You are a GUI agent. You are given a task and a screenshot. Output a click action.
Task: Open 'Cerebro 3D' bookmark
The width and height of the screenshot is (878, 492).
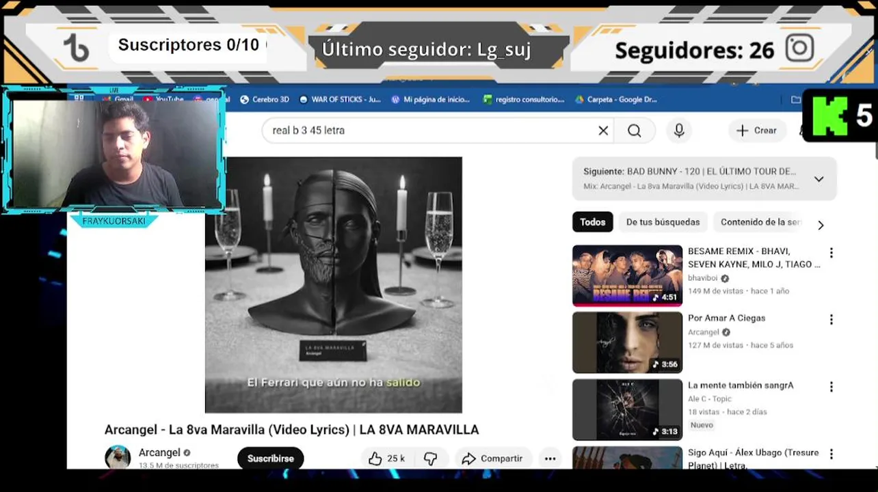[265, 100]
